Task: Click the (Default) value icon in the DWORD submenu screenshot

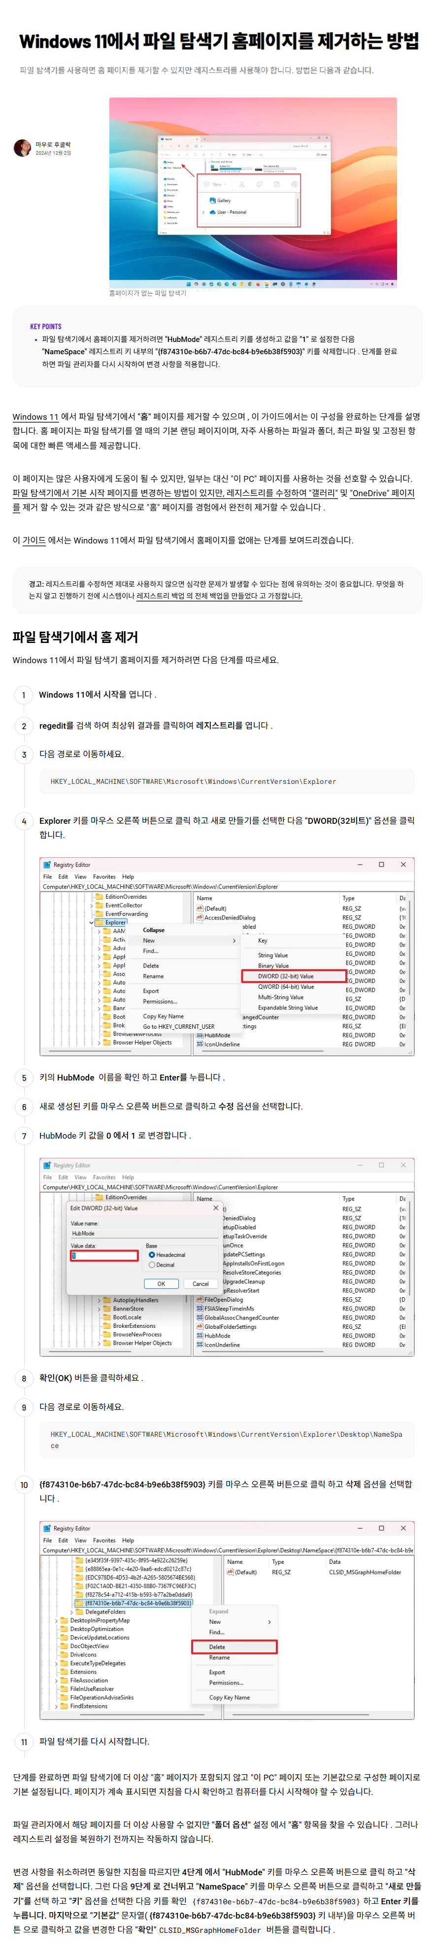Action: click(200, 908)
